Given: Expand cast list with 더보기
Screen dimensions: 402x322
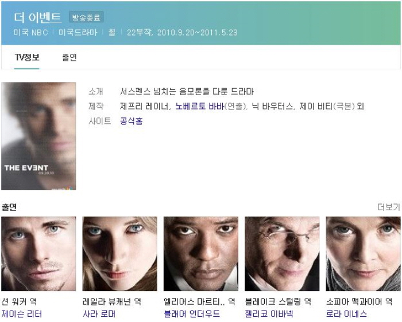Looking at the screenshot, I should 389,207.
